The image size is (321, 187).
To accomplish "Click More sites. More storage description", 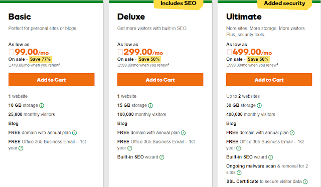I will 266,31.
